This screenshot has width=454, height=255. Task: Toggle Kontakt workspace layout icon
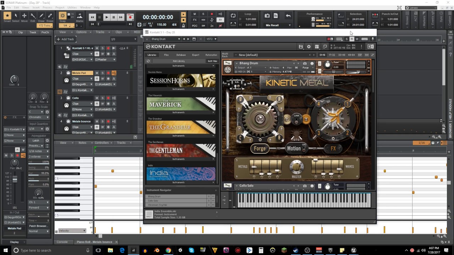pos(317,47)
